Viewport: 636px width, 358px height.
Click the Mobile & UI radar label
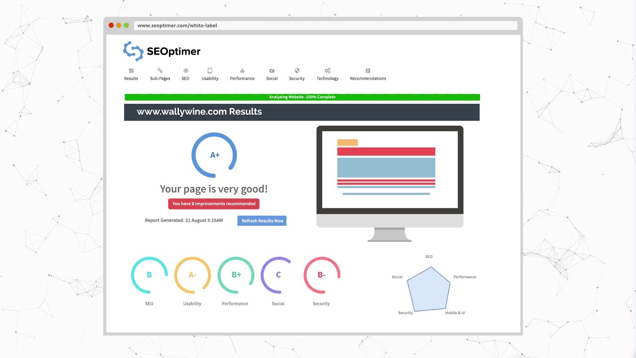click(455, 313)
